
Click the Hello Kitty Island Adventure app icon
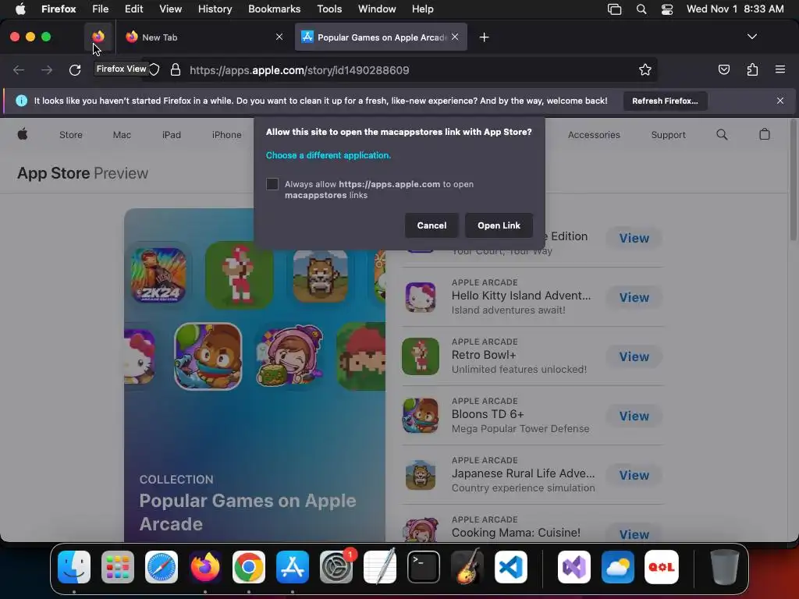point(421,297)
